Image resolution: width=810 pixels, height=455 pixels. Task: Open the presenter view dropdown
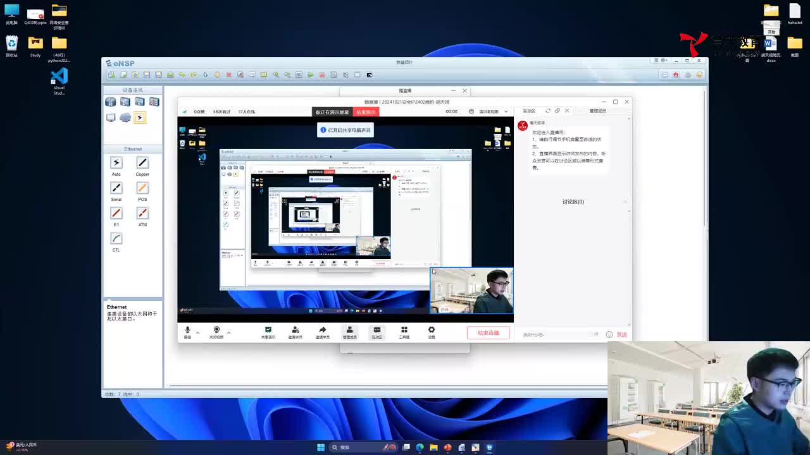[x=493, y=111]
